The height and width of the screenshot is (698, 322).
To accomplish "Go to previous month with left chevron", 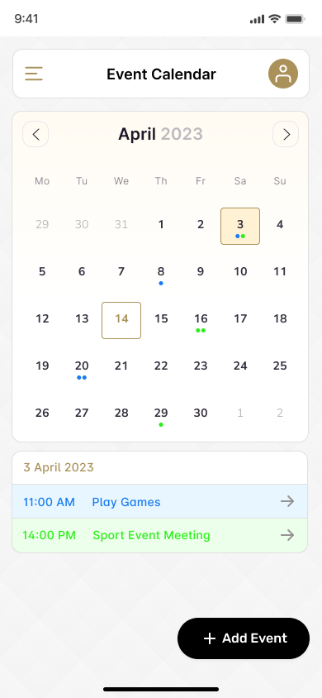I will click(x=36, y=134).
